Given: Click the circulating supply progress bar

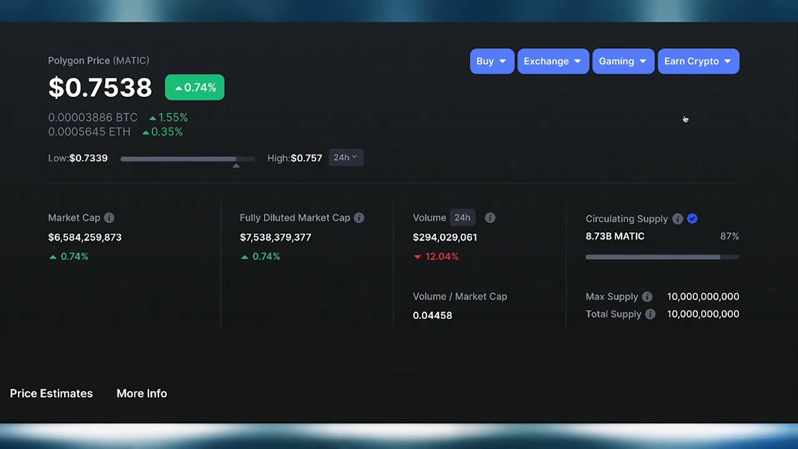Looking at the screenshot, I should pyautogui.click(x=662, y=257).
